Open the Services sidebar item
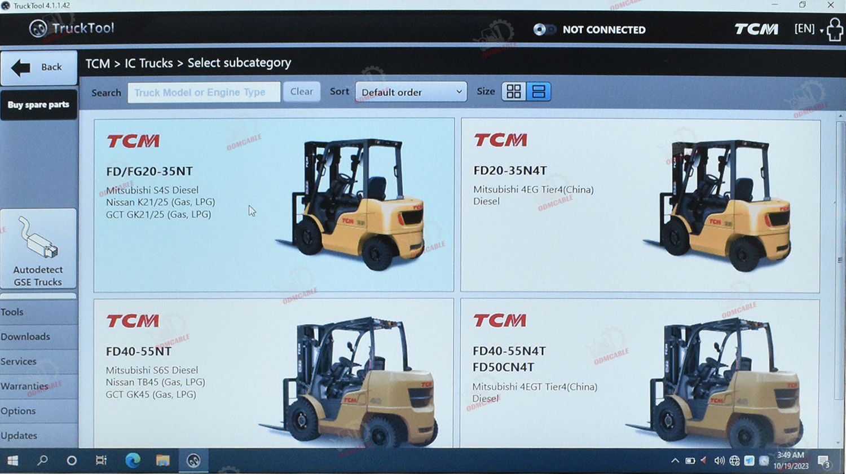 coord(38,361)
